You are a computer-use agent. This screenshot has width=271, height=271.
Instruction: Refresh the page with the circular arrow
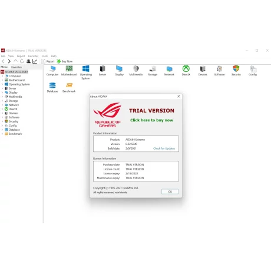coord(22,61)
